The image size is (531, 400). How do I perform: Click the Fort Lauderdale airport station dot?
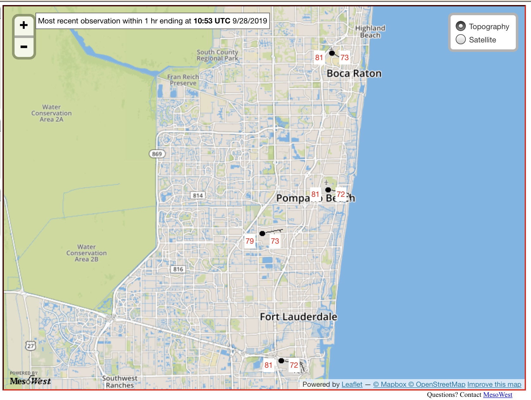pyautogui.click(x=281, y=361)
